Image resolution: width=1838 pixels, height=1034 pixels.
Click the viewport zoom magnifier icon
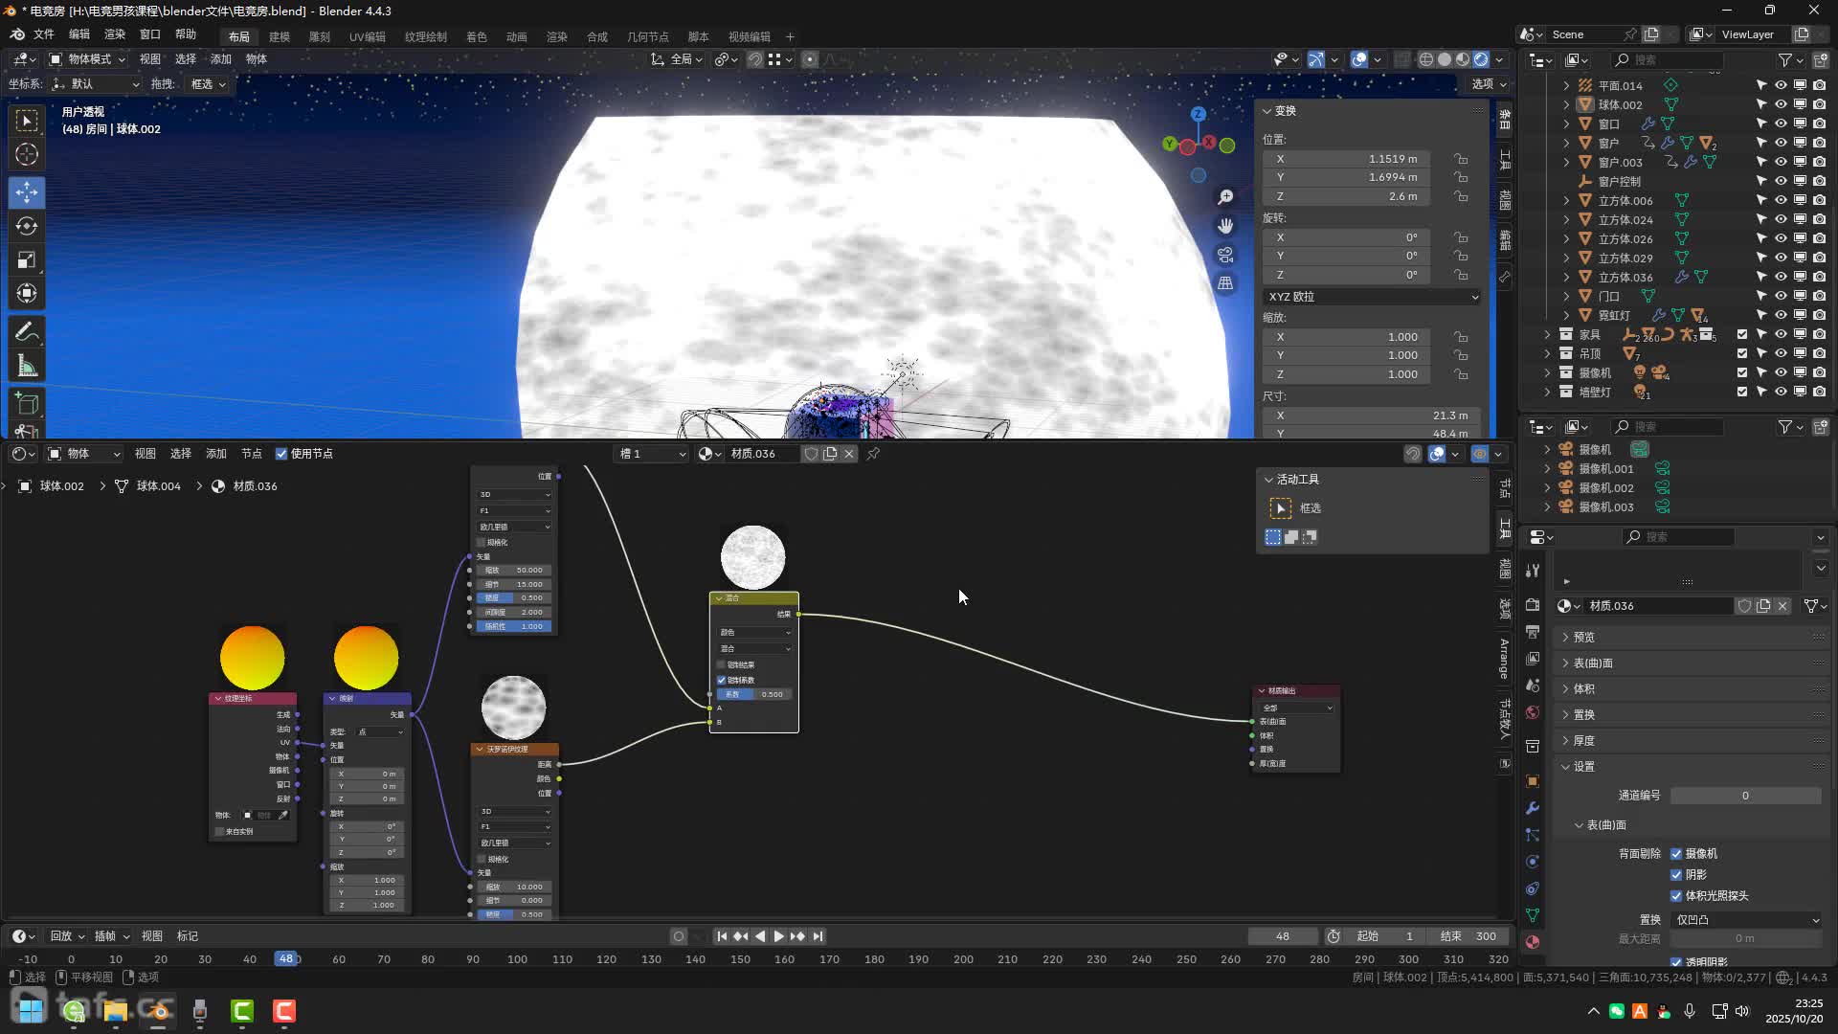pos(1225,197)
